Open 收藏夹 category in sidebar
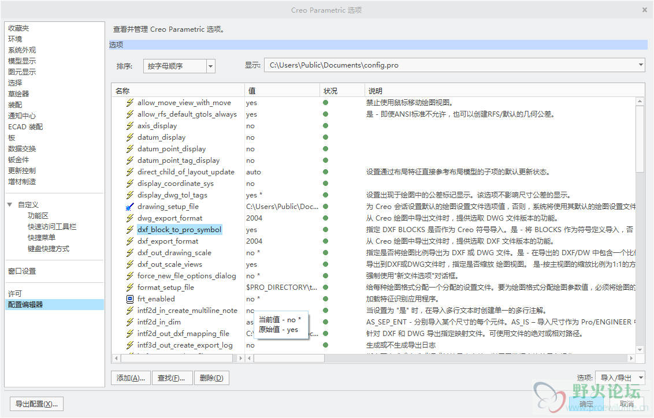 click(18, 28)
